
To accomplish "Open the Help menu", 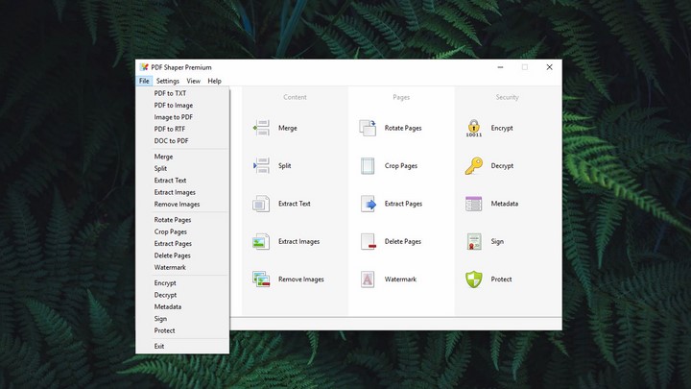I will [x=214, y=81].
